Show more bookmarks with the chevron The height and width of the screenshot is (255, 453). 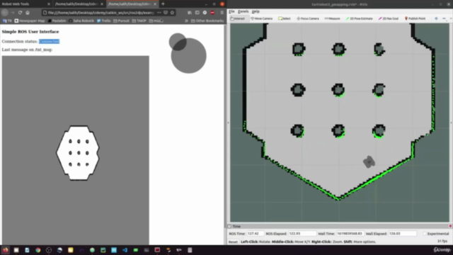(x=186, y=21)
